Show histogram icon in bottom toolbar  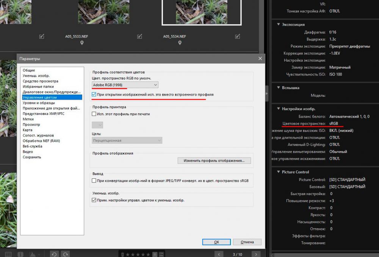[32, 254]
